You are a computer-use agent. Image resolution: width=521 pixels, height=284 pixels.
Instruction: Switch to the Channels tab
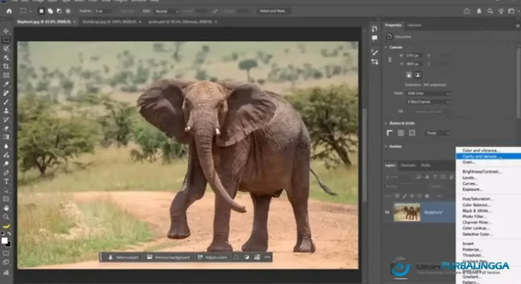tap(408, 165)
